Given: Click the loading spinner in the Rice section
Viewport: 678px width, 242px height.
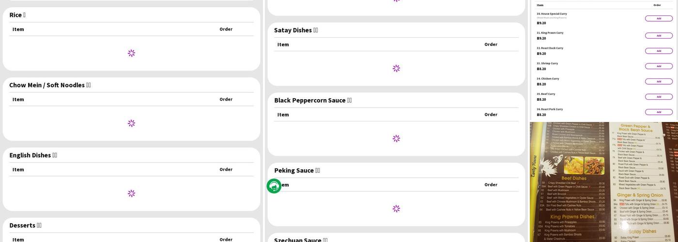Looking at the screenshot, I should pos(131,53).
